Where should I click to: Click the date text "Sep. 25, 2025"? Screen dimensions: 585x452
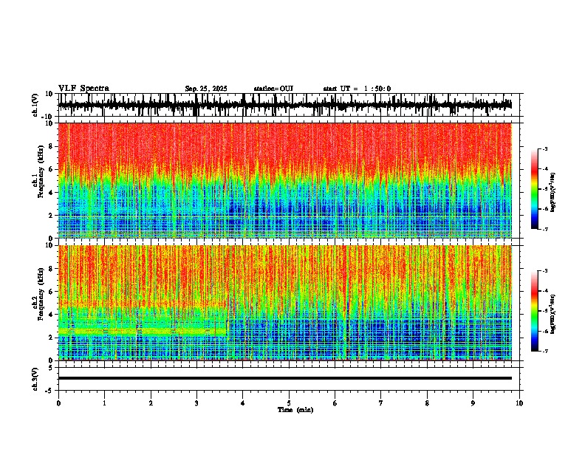206,89
